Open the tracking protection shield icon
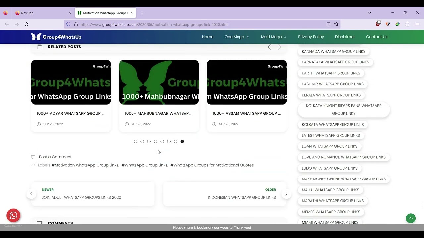Screen dimensions: 424x238 68,24
